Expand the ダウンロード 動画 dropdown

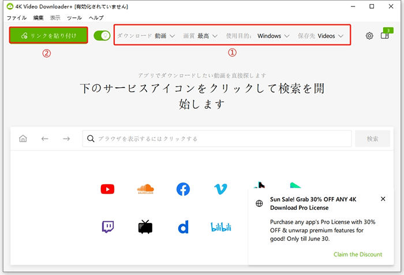point(146,36)
